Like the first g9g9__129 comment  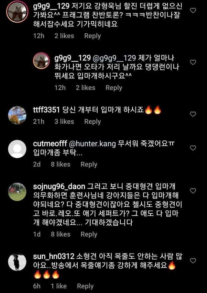pos(193,11)
